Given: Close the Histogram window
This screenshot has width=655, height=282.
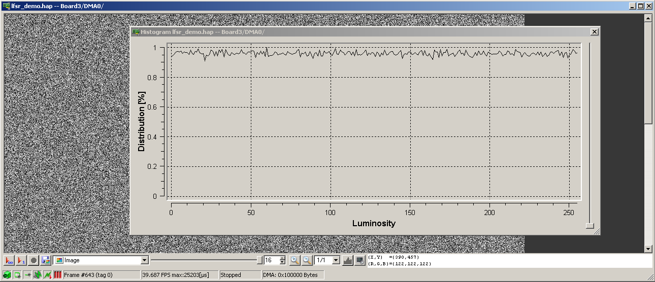Looking at the screenshot, I should (x=594, y=31).
